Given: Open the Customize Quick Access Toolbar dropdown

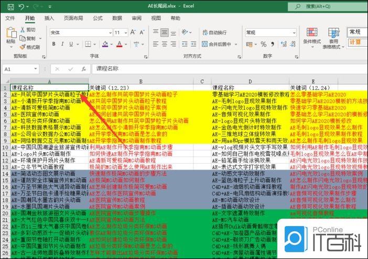Looking at the screenshot, I should click(x=50, y=7).
